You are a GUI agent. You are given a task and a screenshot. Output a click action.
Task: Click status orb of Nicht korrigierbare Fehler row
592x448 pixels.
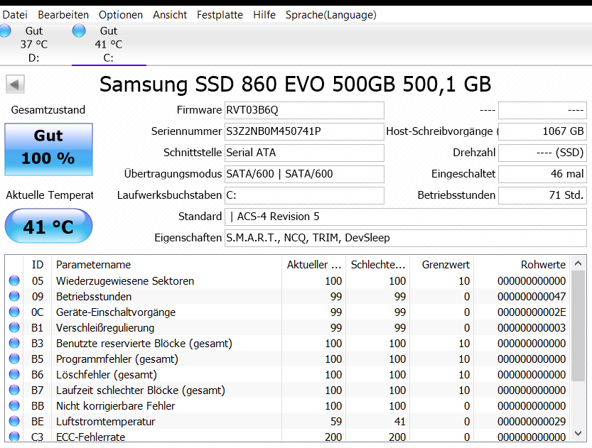(14, 406)
